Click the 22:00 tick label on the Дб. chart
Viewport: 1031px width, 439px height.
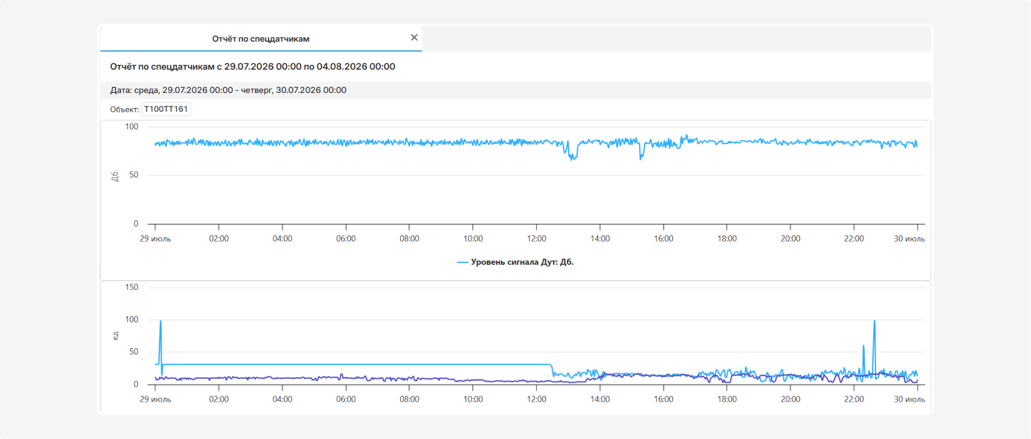point(854,239)
